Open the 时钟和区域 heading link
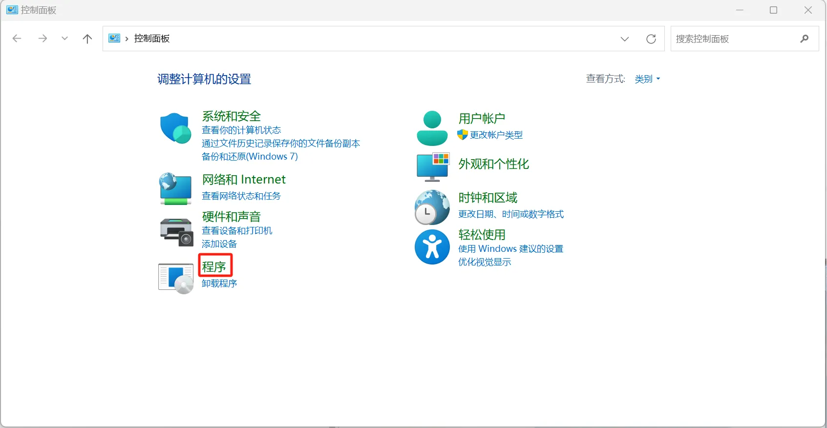 [488, 198]
